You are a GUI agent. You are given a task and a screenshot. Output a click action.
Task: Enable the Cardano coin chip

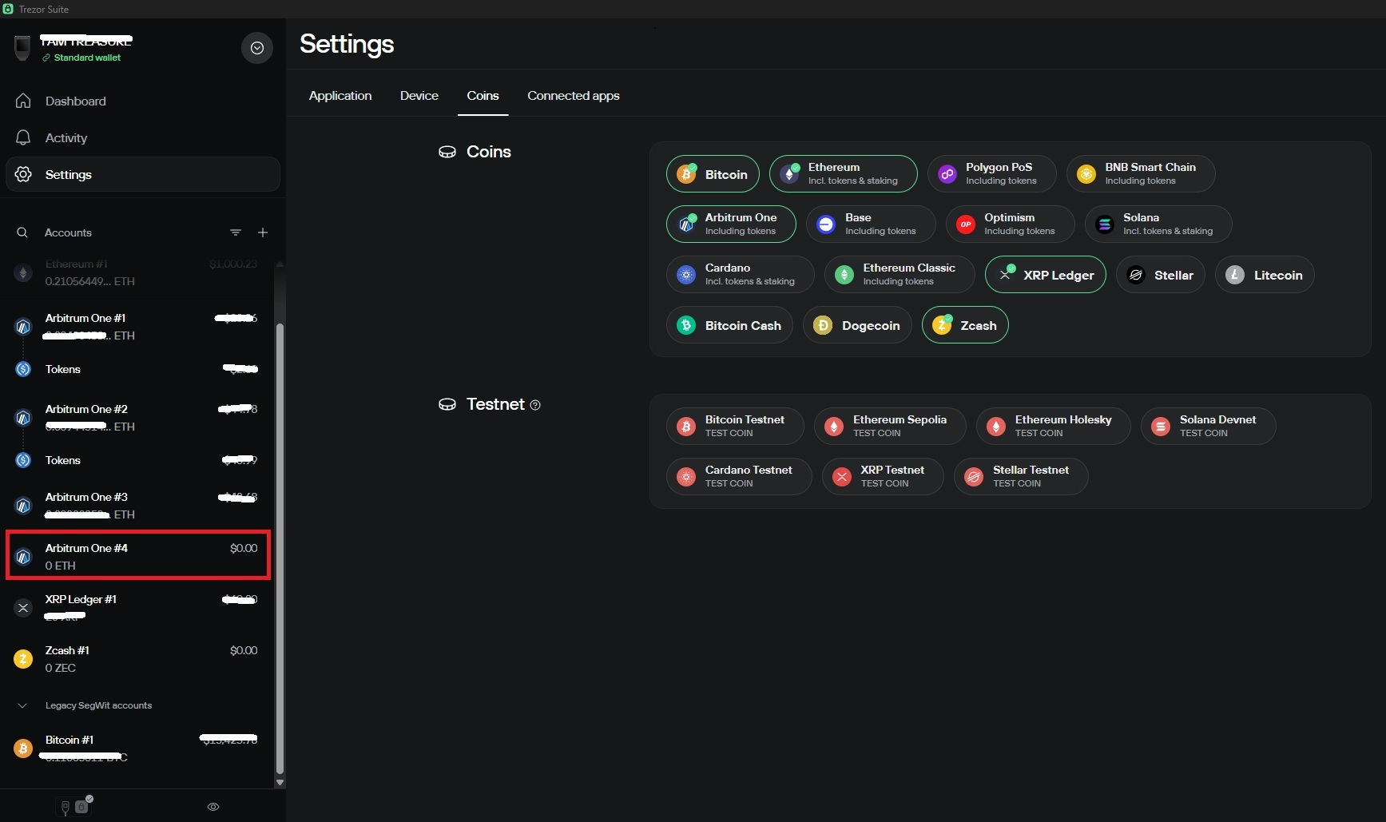point(740,275)
